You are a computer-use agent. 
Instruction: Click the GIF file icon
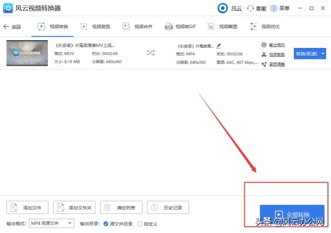[169, 26]
